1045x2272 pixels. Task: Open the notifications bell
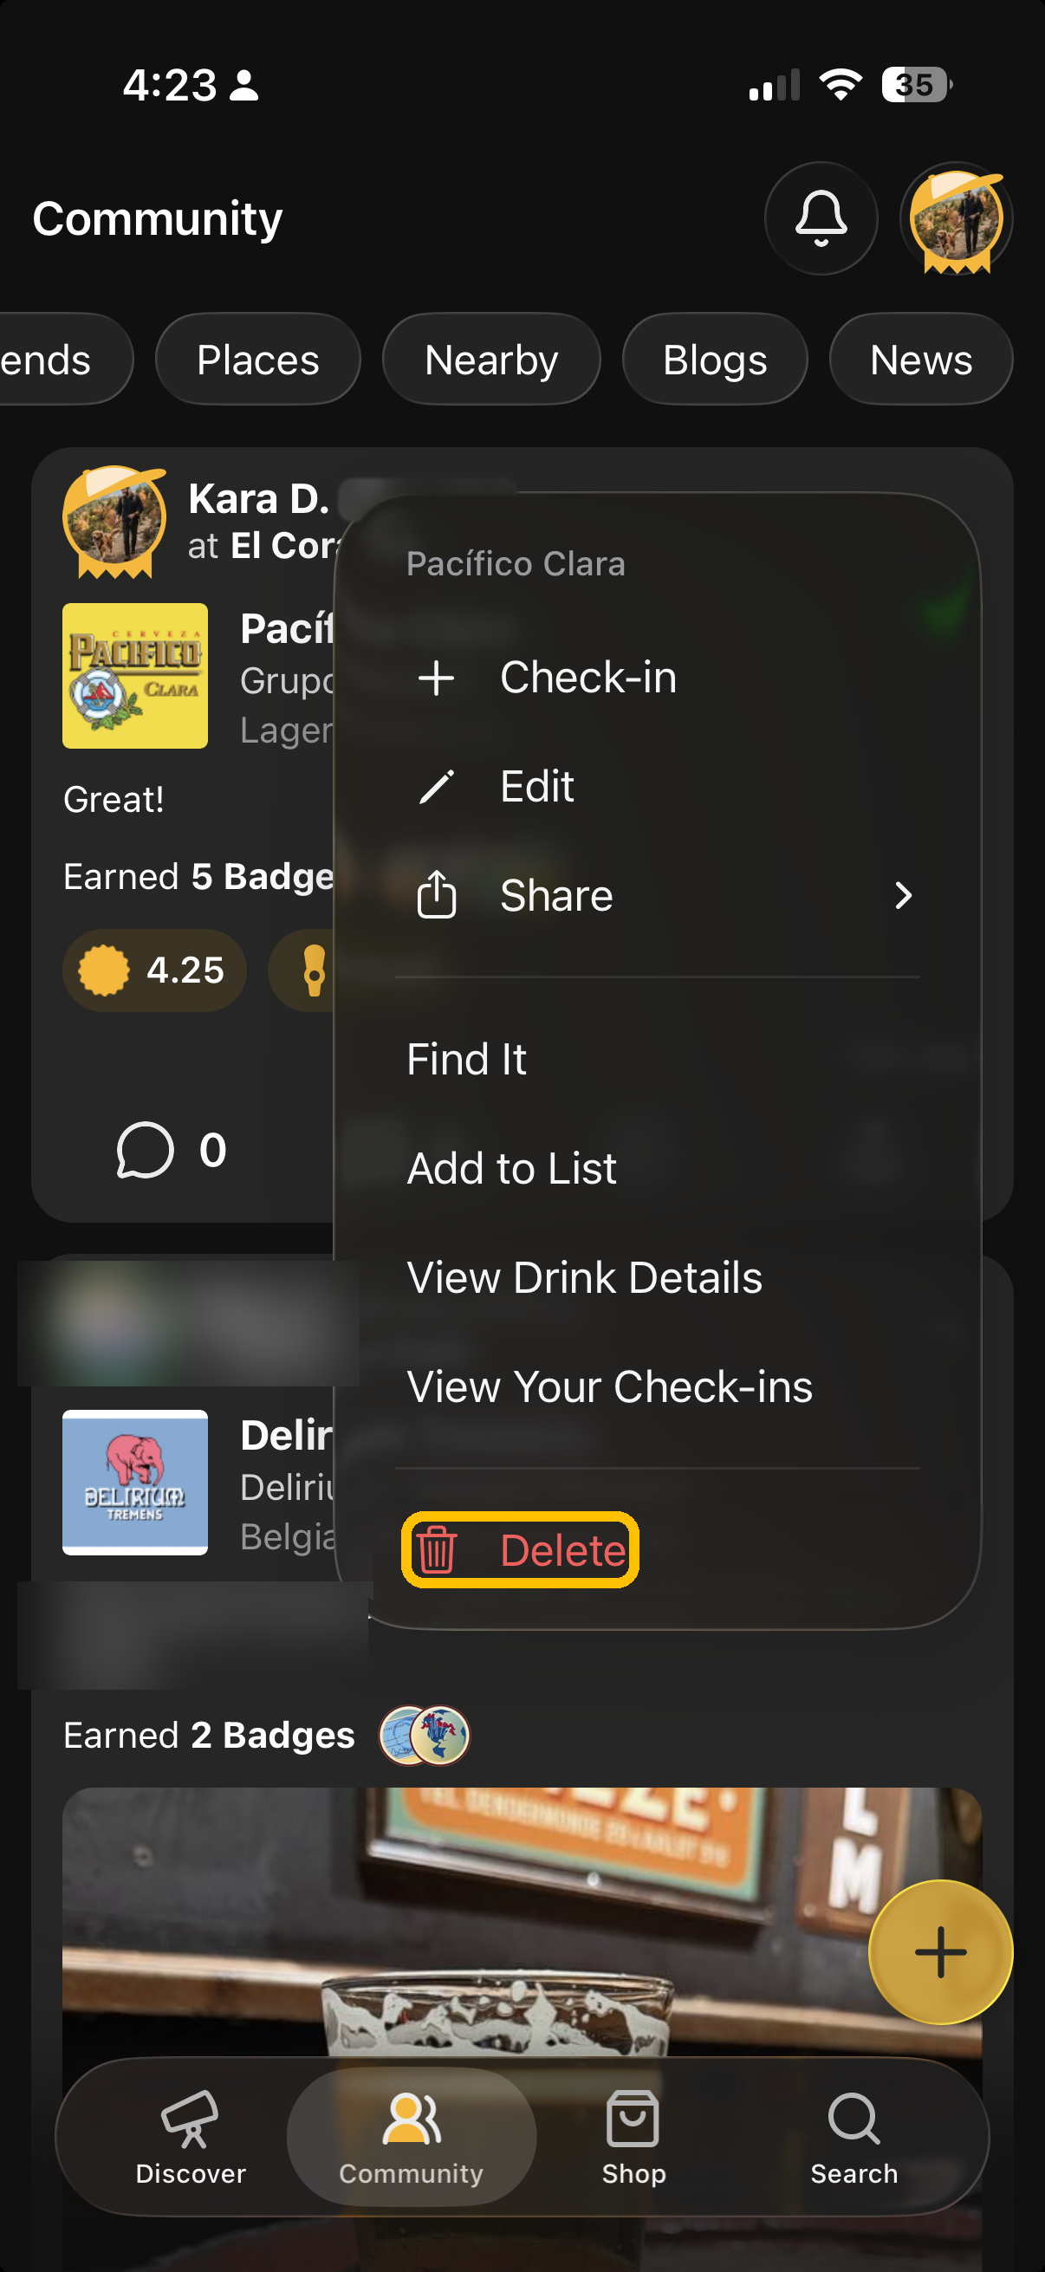click(820, 217)
